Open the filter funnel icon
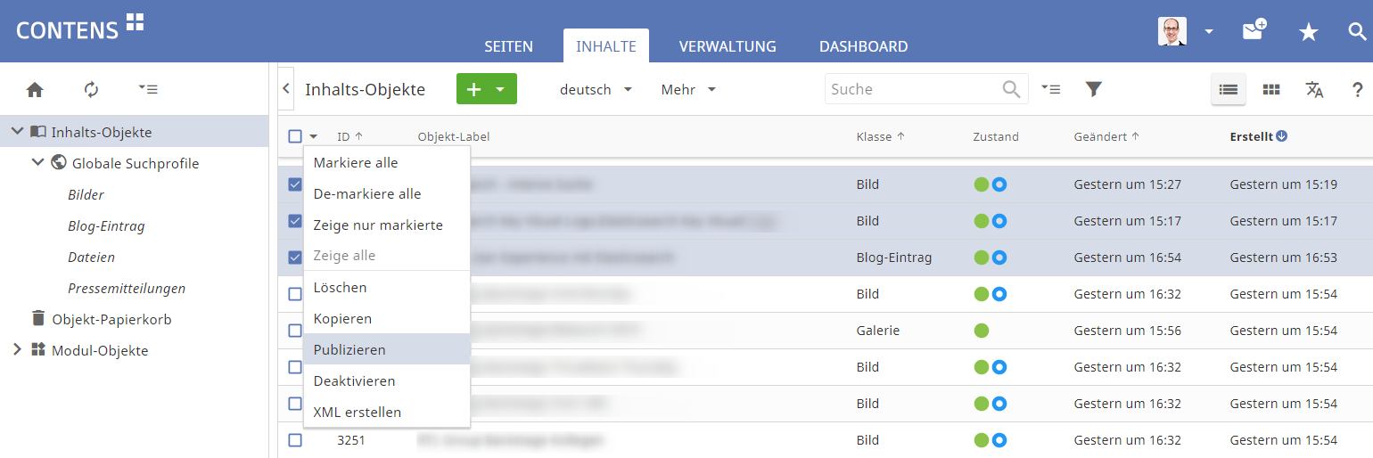The image size is (1373, 458). coord(1094,89)
